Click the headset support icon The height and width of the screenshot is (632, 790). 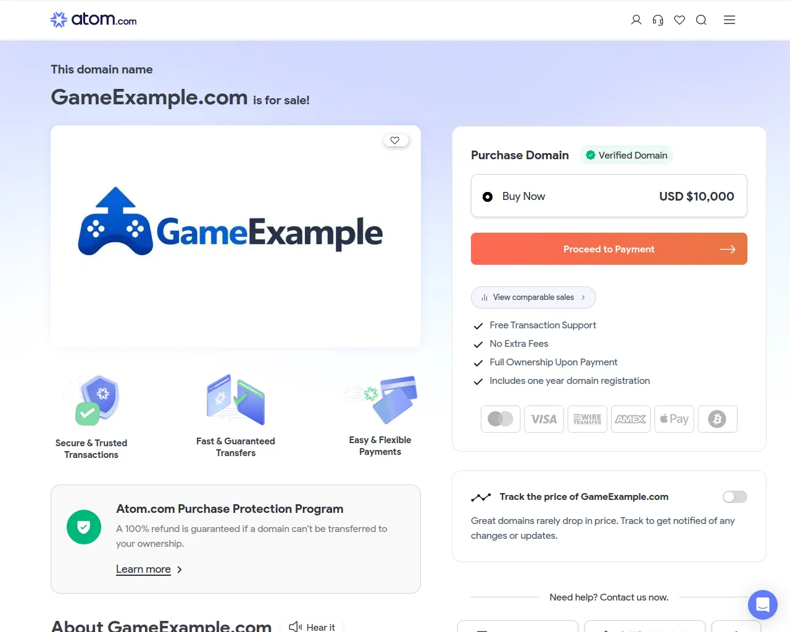click(658, 20)
